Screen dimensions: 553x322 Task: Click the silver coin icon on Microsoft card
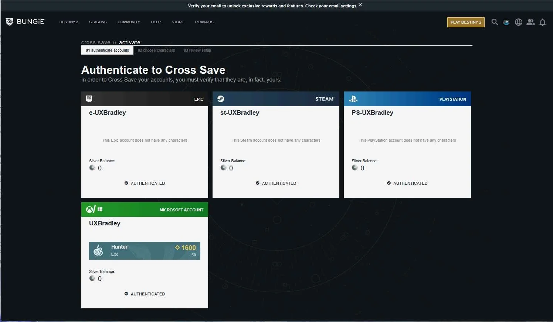pos(92,278)
